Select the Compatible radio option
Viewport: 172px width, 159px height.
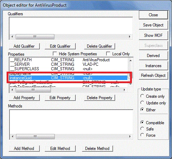pyautogui.click(x=142, y=122)
